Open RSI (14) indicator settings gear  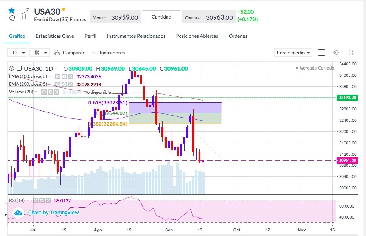(42, 200)
